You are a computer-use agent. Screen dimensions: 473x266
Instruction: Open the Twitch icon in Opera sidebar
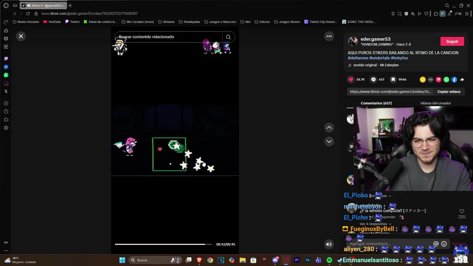point(6,59)
